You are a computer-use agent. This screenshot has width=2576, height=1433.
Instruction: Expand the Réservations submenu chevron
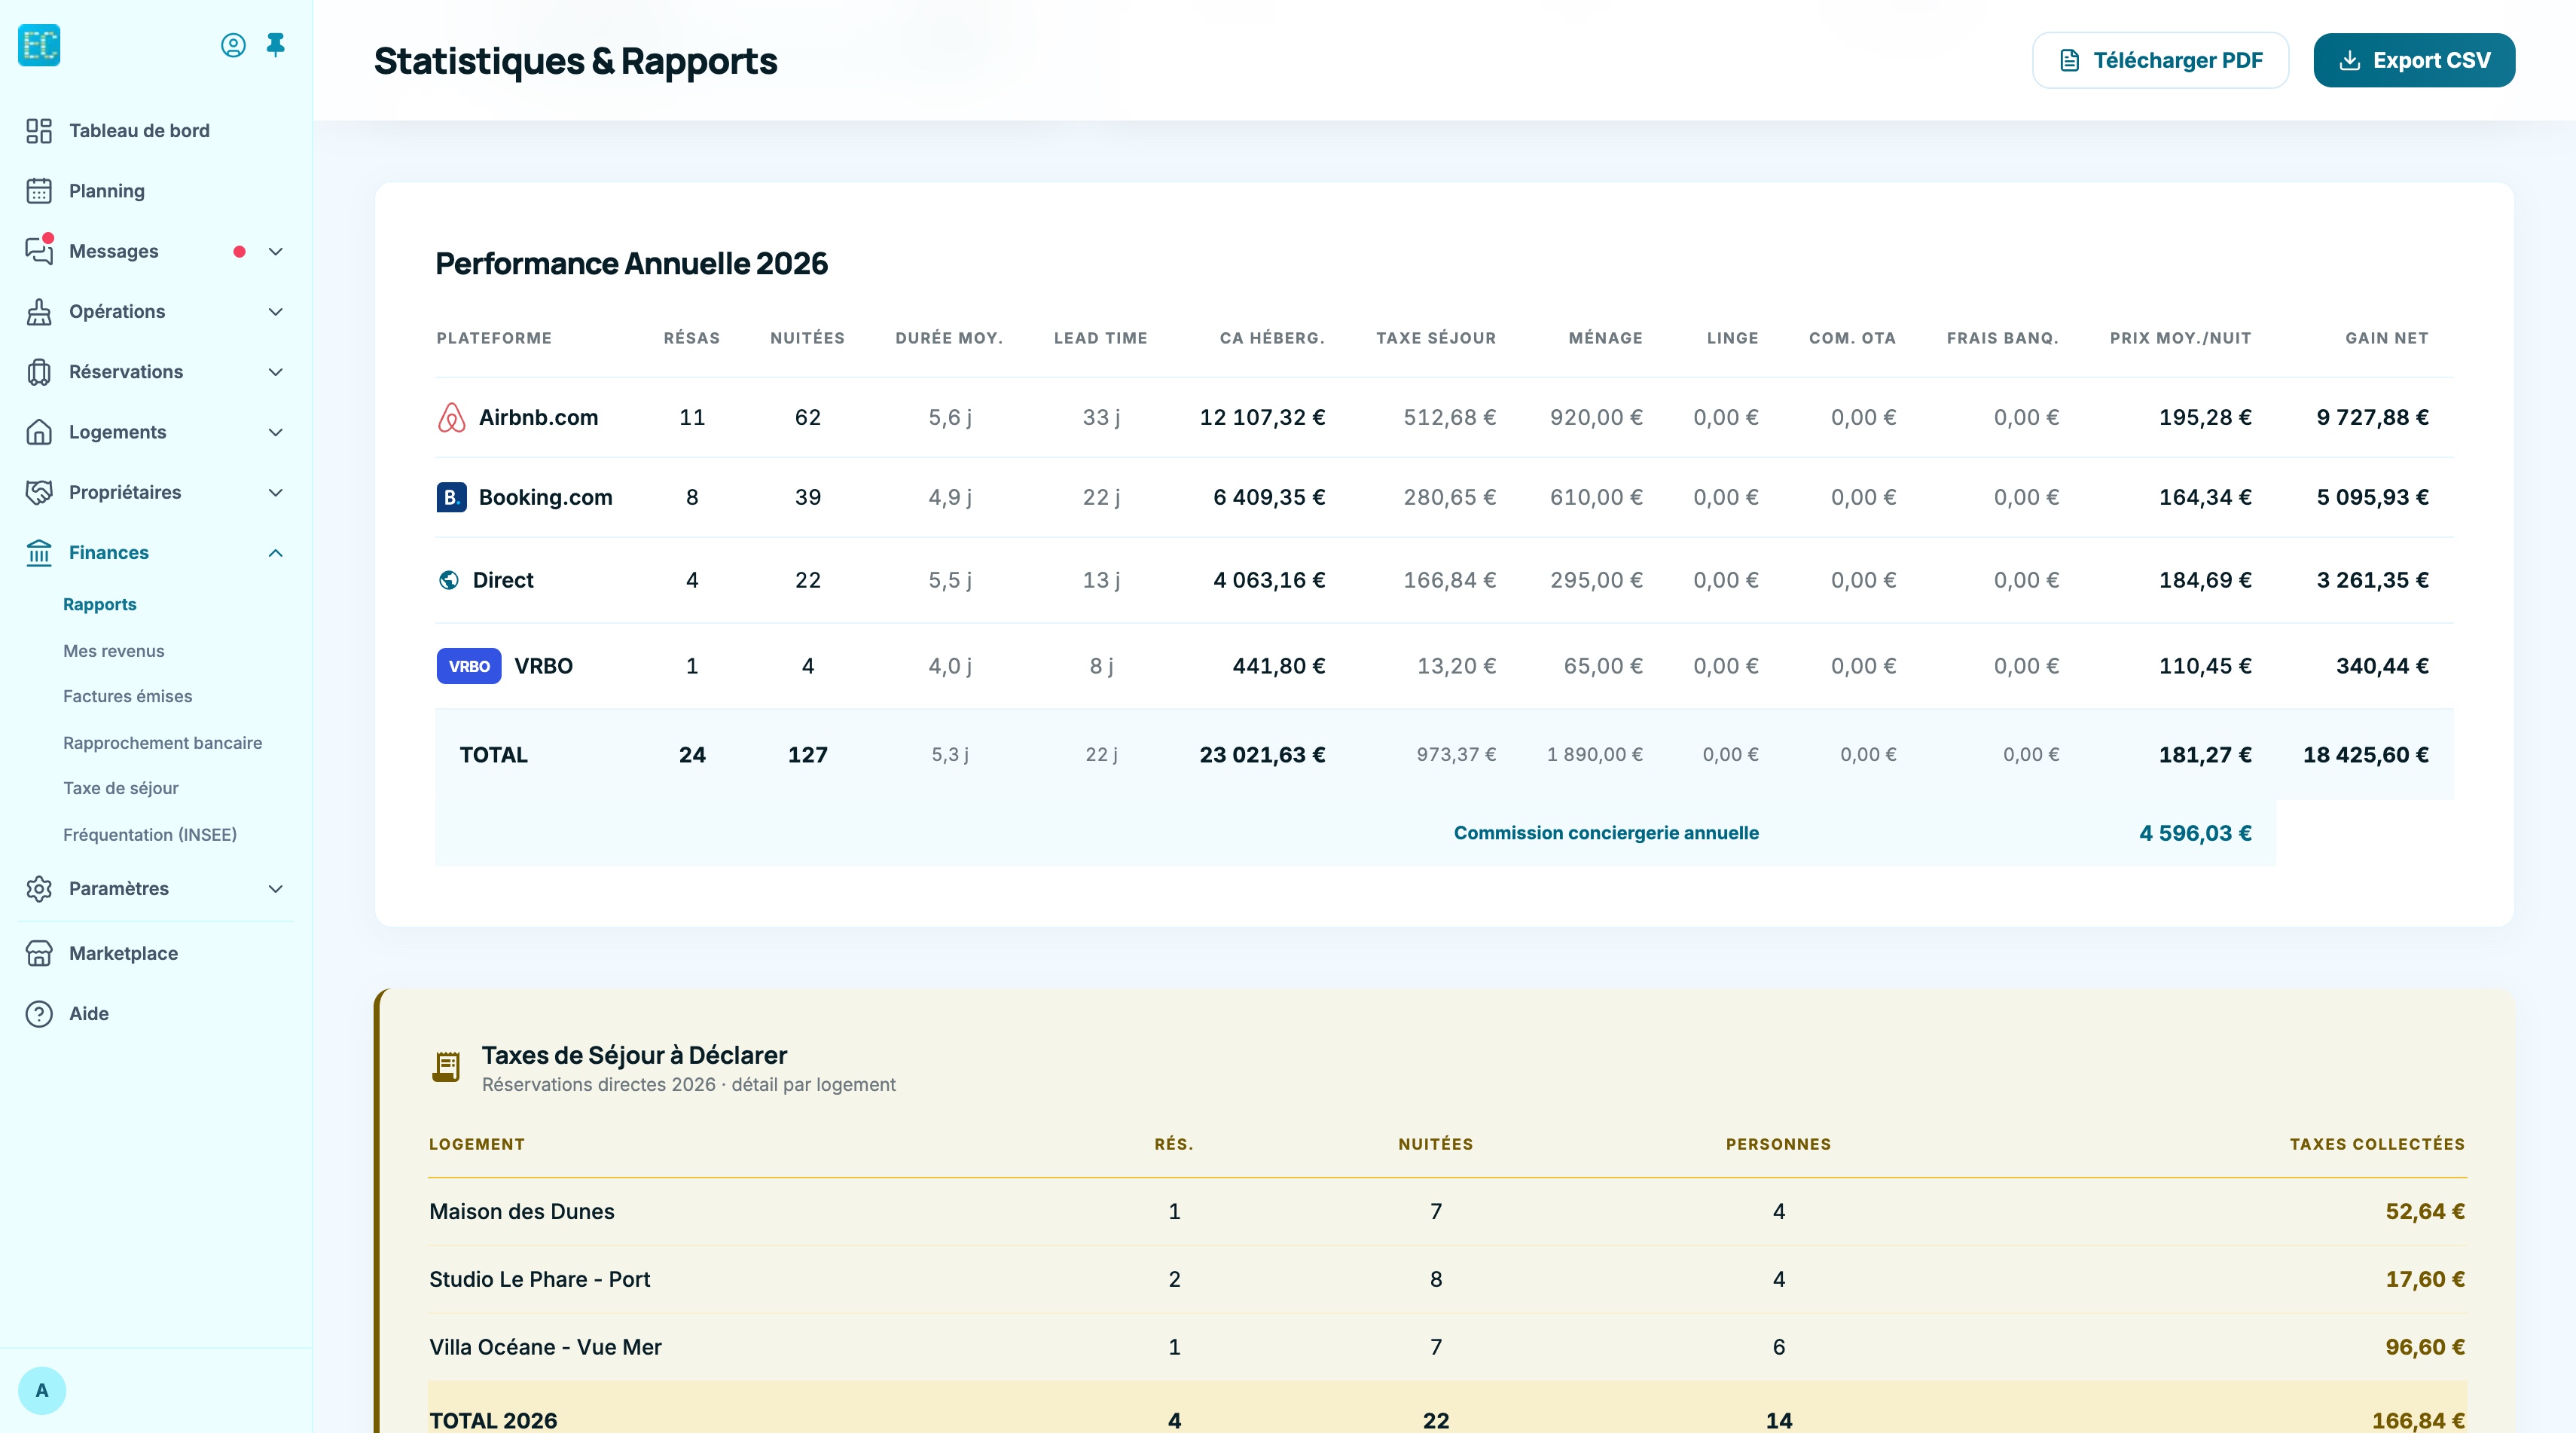click(x=276, y=372)
